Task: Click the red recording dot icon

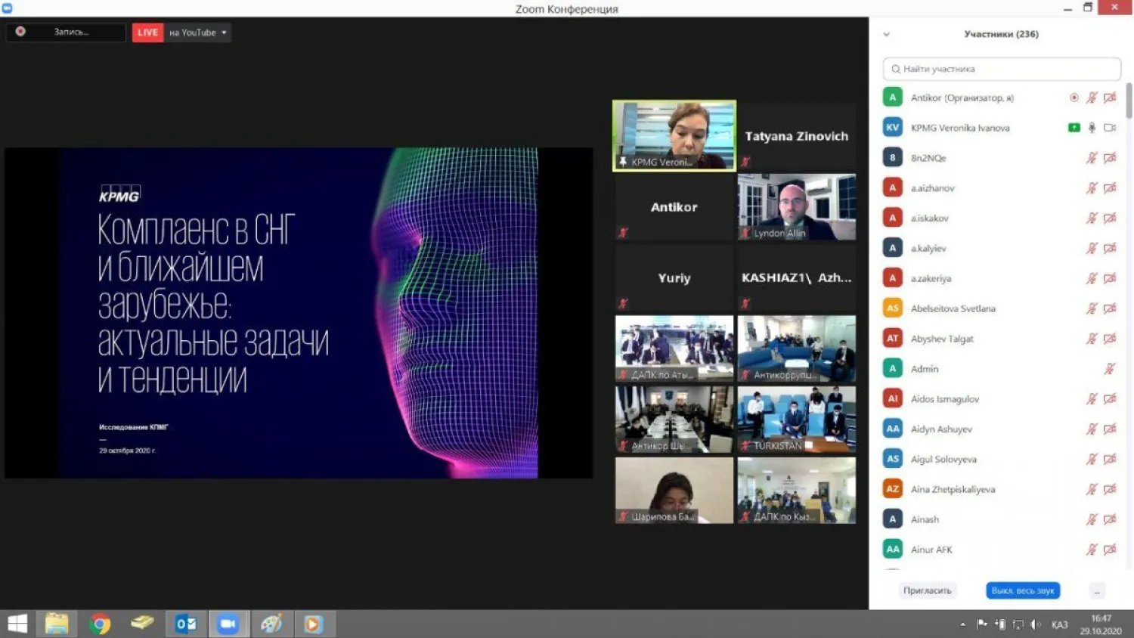Action: coord(20,32)
